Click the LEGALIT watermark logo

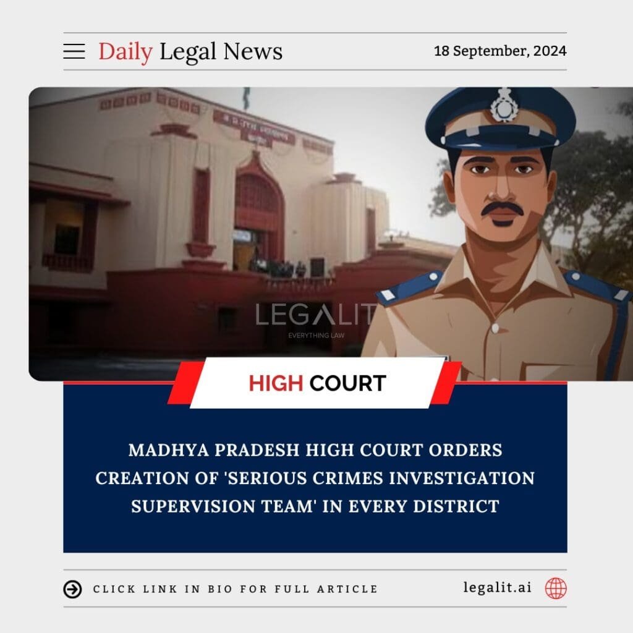tap(316, 315)
